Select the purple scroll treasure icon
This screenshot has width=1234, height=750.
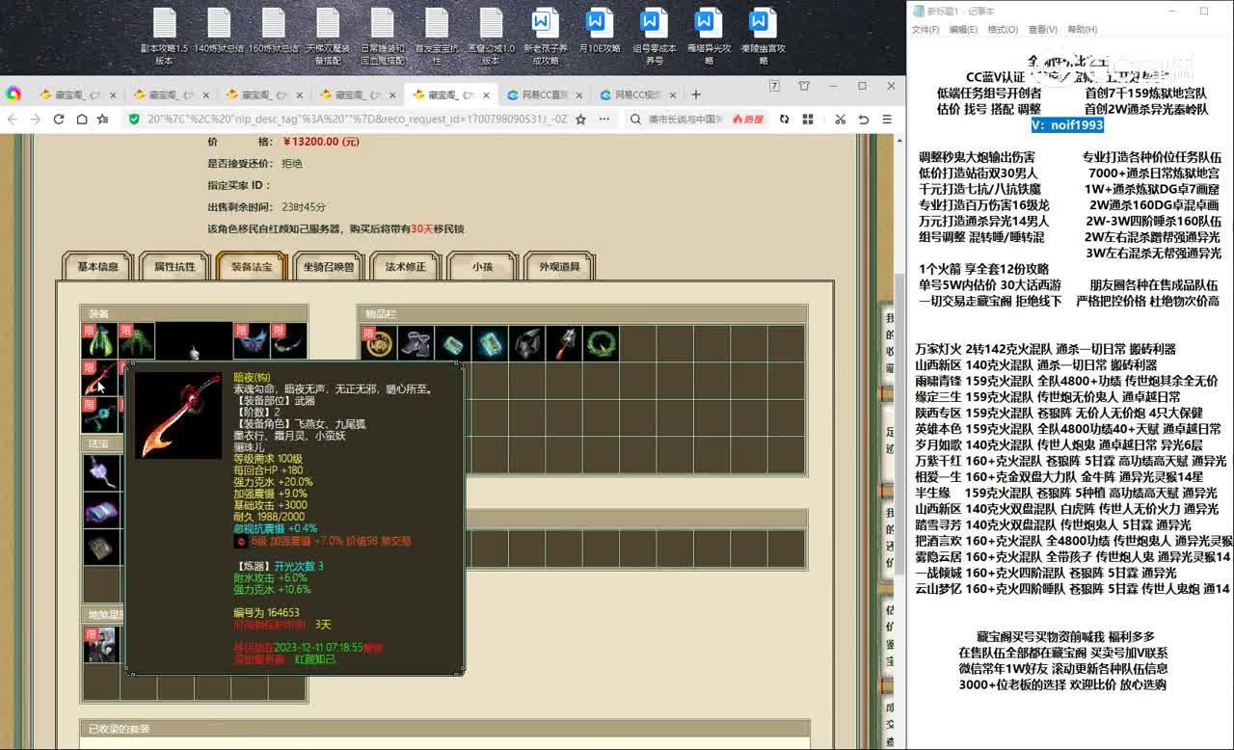[100, 509]
